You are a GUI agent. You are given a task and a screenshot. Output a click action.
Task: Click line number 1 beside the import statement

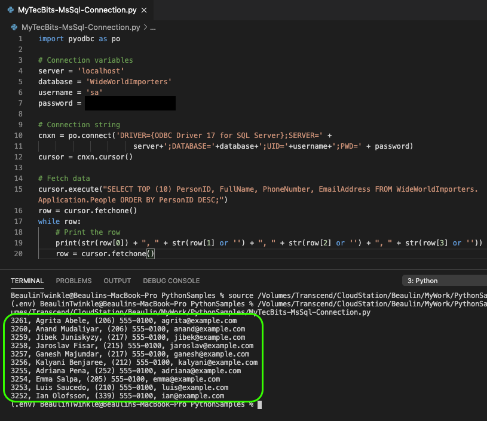[20, 38]
